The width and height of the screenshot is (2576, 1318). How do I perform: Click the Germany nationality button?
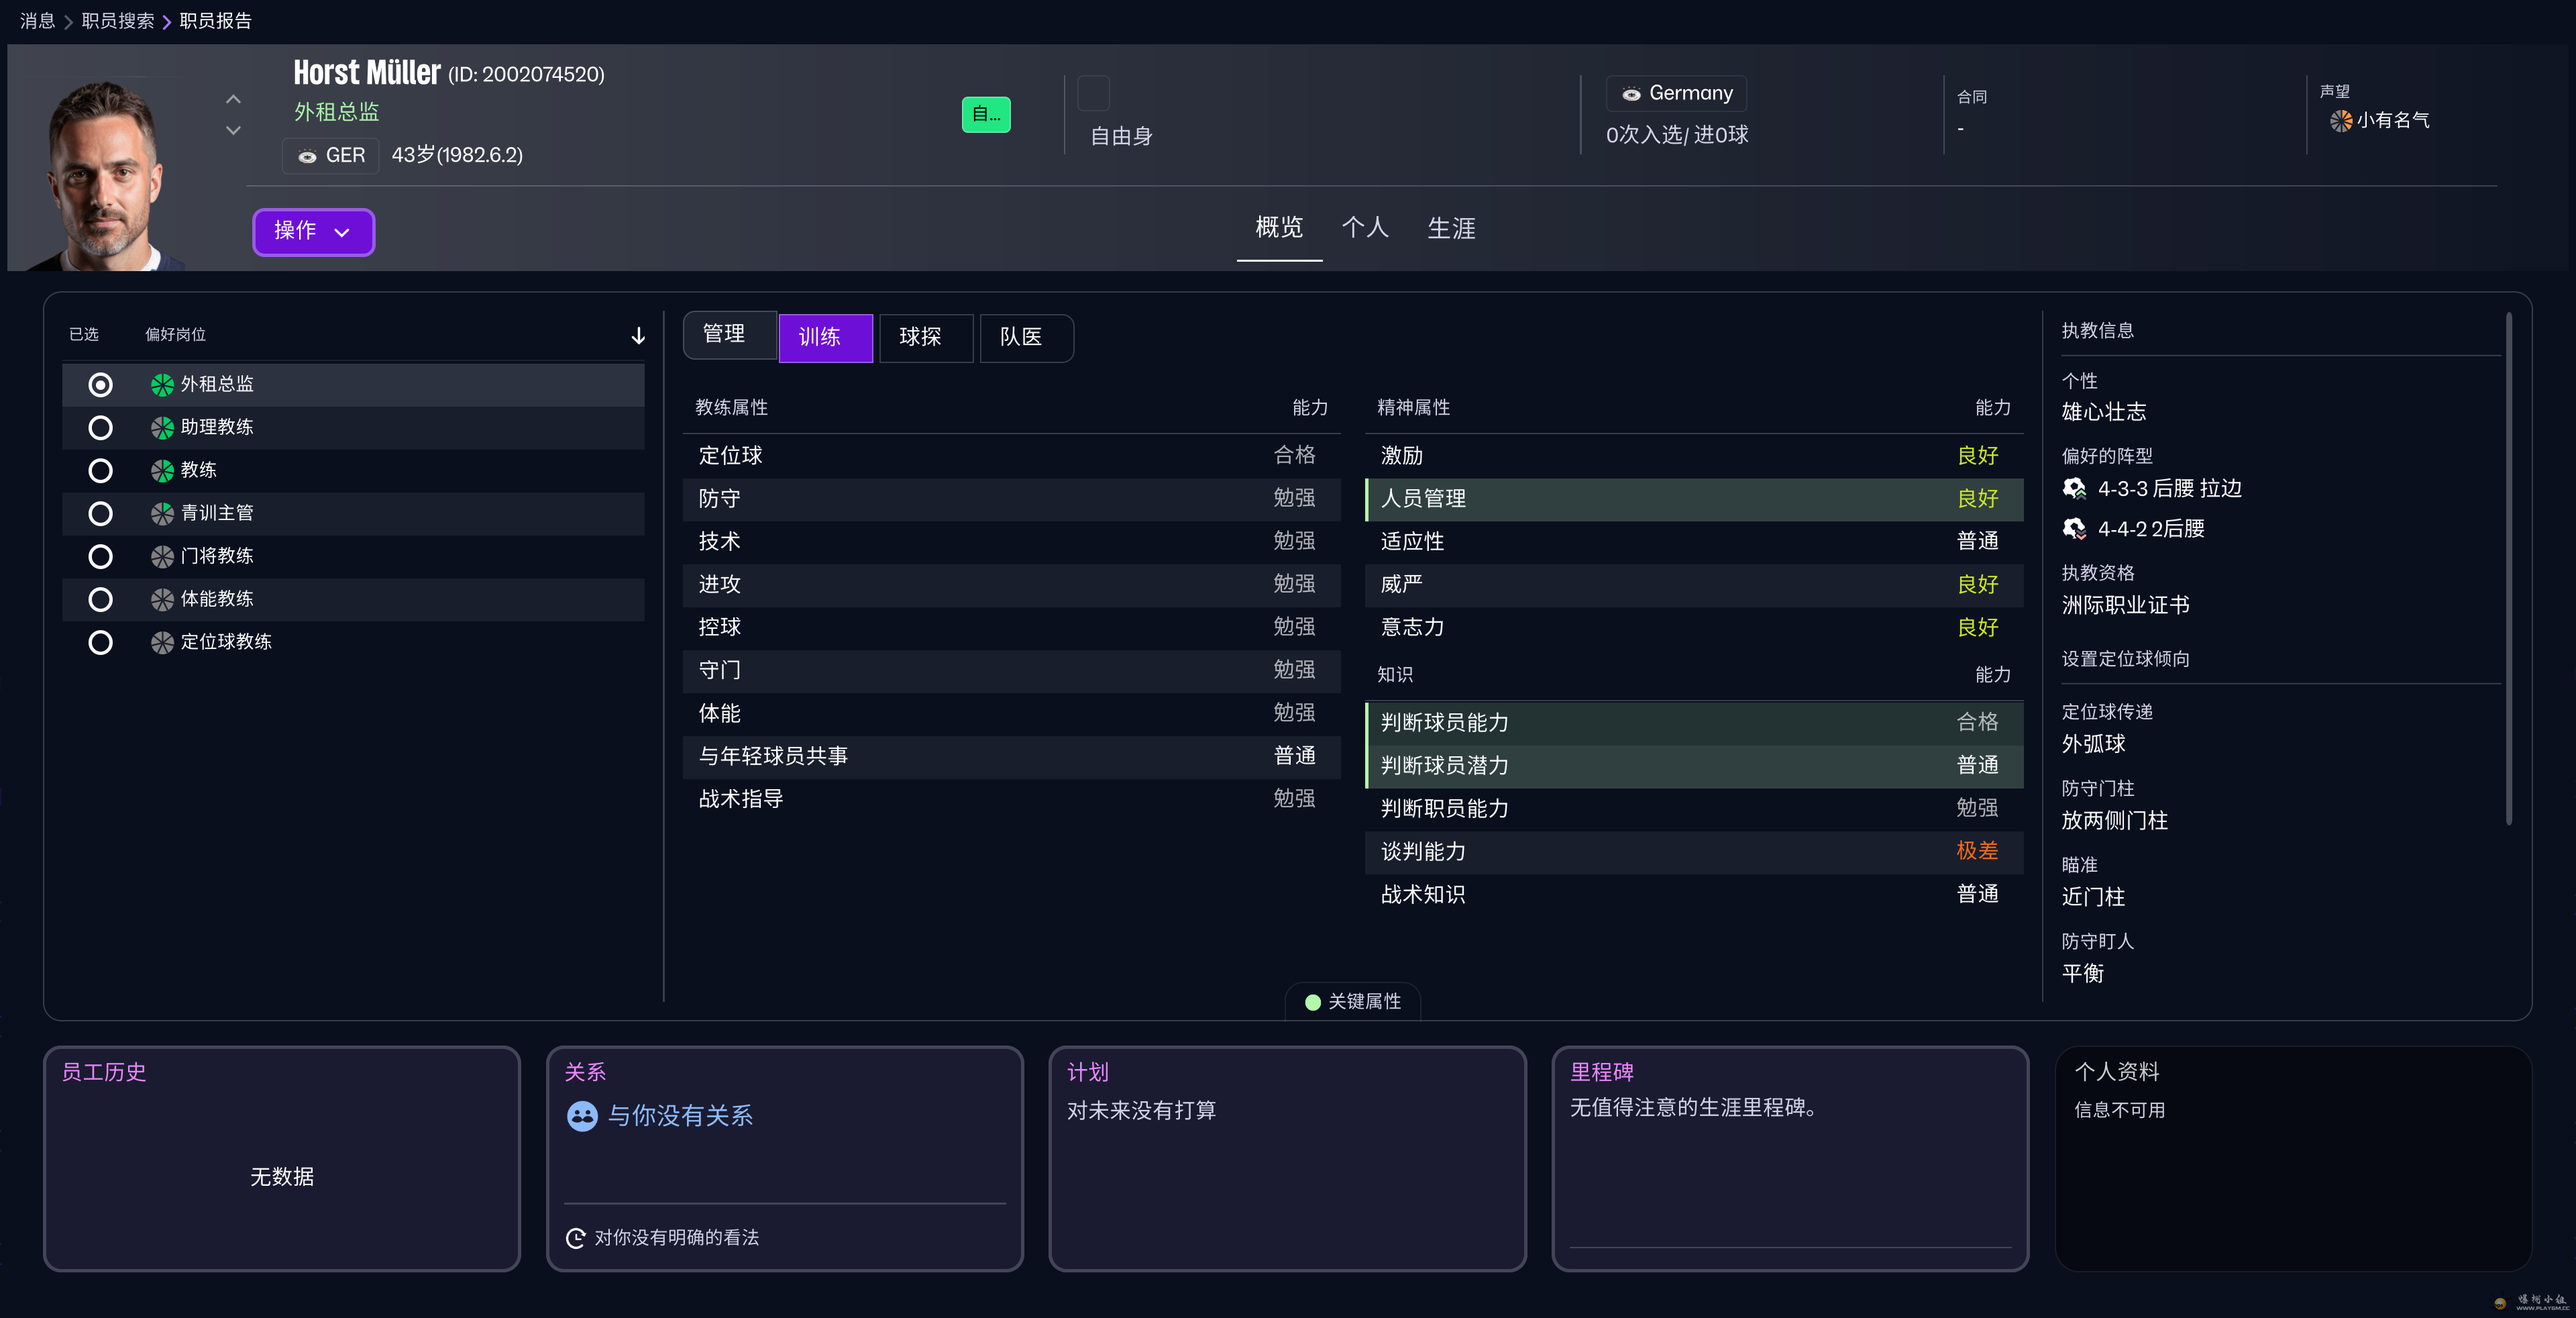click(x=1676, y=93)
